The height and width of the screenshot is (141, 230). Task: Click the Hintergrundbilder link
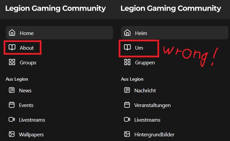154,135
